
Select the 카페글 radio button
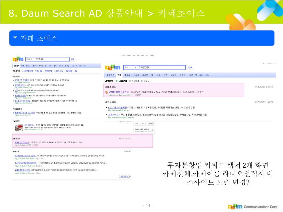tap(142, 81)
